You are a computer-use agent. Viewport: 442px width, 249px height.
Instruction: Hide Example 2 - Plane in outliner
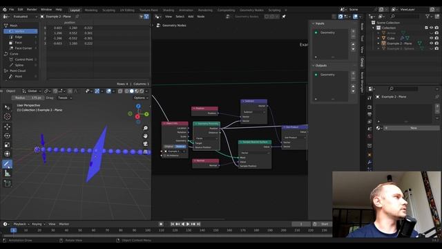click(431, 44)
